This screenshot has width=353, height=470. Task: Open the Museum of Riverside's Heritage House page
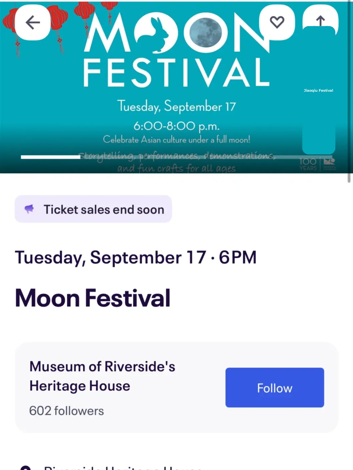[102, 375]
